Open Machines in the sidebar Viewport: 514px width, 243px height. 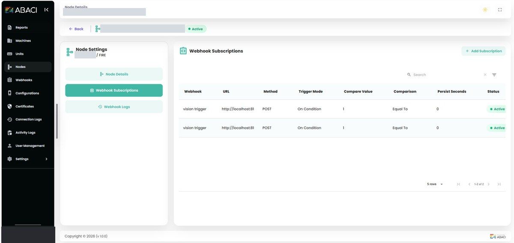pyautogui.click(x=28, y=41)
